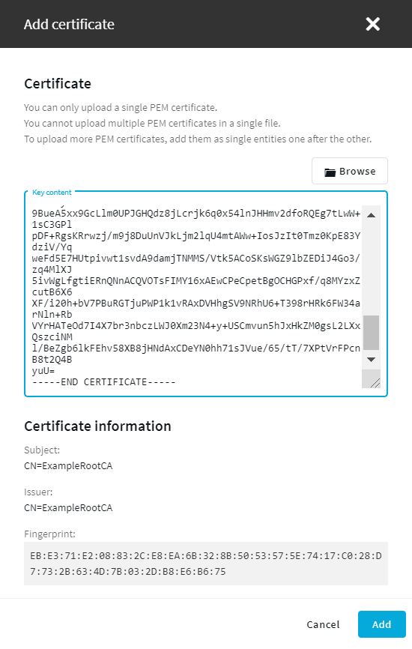Click the Key content field label
This screenshot has height=649, width=412.
(52, 192)
